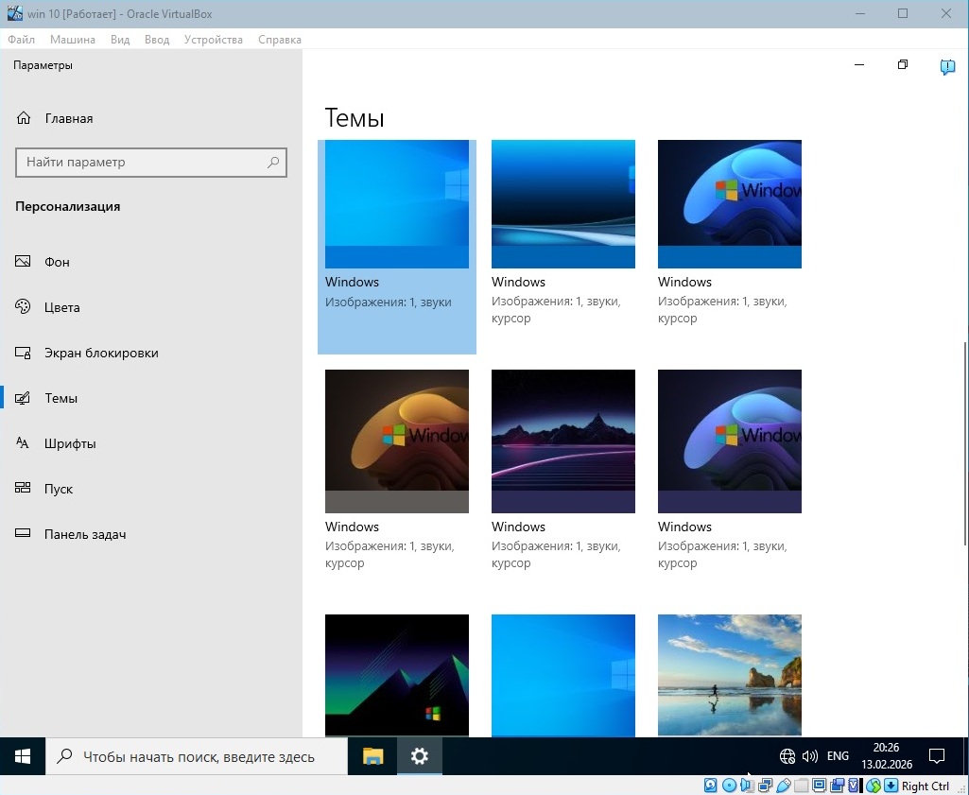Click the network globe icon in tray

787,756
